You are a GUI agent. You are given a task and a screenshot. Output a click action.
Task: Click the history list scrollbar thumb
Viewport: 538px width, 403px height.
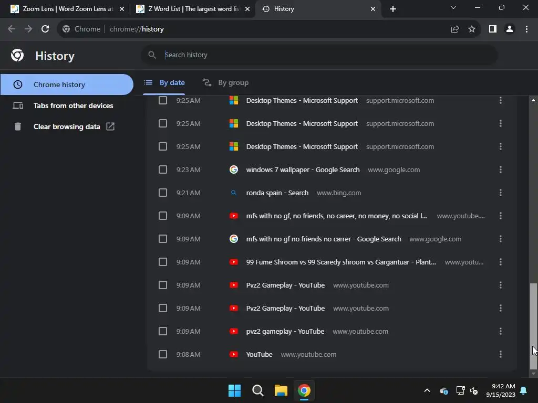pos(533,325)
